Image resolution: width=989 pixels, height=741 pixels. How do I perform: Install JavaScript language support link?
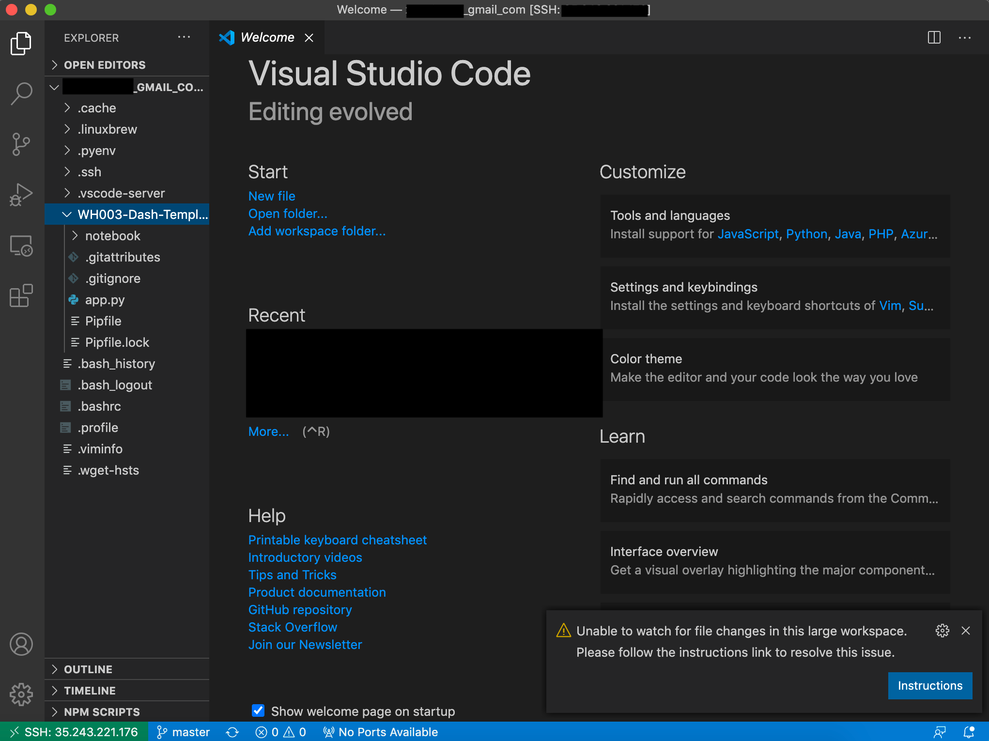point(748,234)
